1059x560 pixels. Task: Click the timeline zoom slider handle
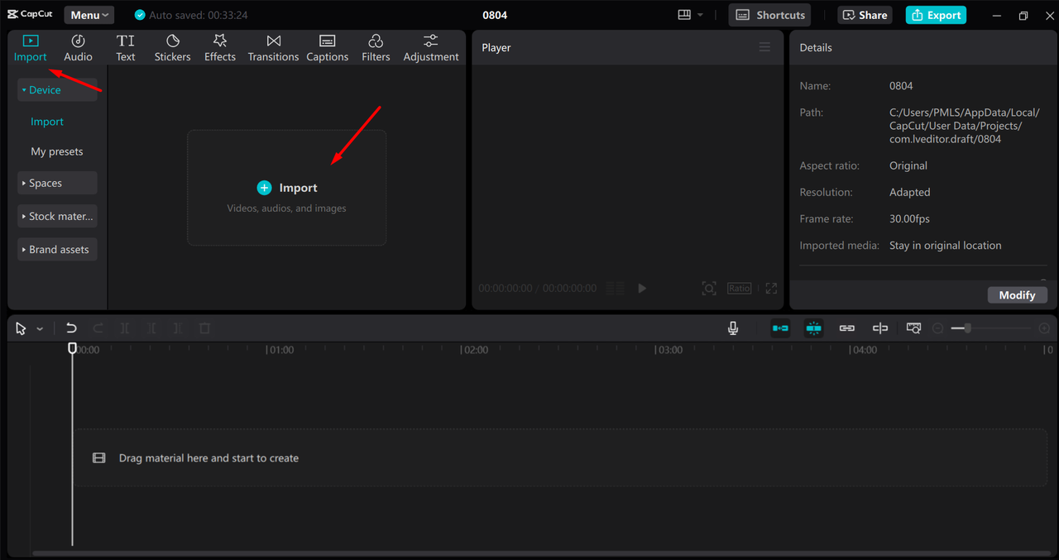click(966, 328)
